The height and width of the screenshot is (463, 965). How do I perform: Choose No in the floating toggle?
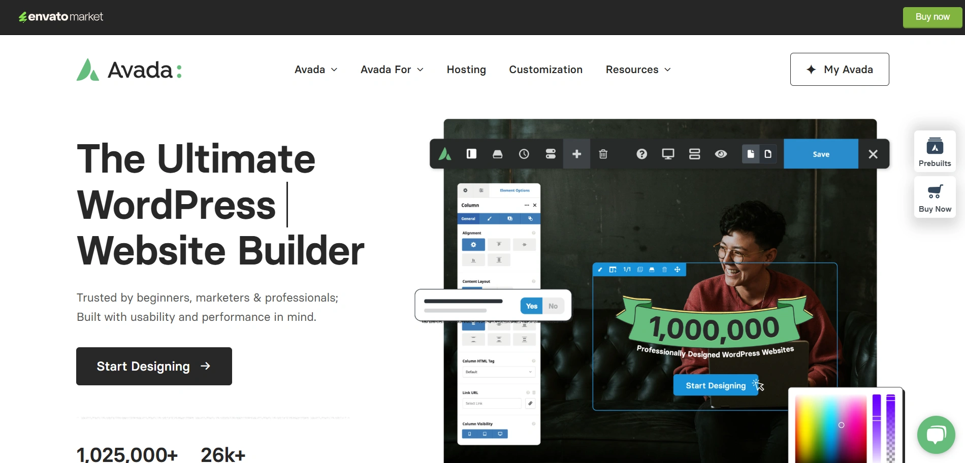[553, 306]
